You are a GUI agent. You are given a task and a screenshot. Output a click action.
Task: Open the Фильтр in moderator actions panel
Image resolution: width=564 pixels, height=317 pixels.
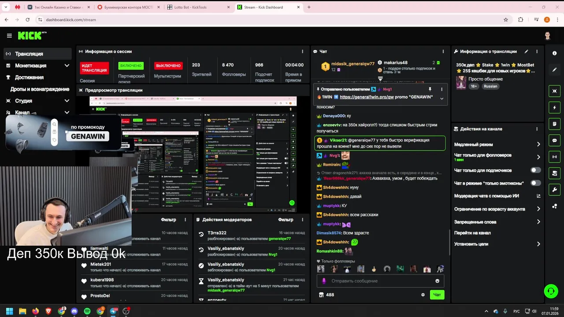[286, 220]
